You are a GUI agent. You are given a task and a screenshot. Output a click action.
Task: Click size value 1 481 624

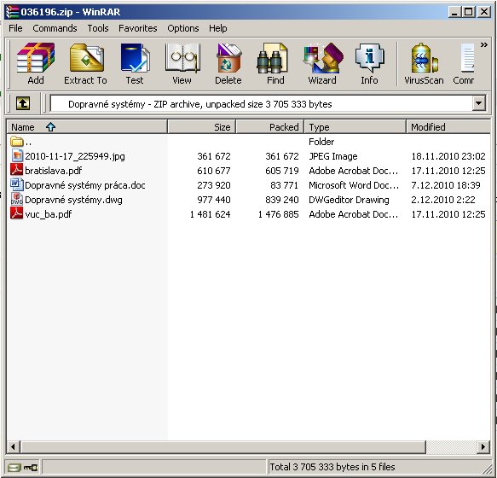211,214
